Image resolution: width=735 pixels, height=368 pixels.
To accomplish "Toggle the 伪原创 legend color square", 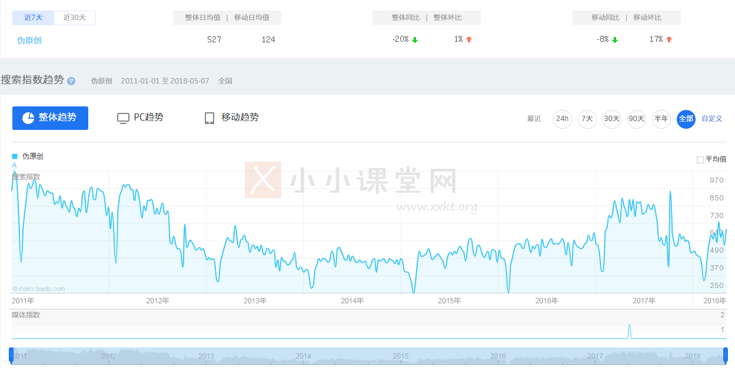I will pyautogui.click(x=15, y=156).
